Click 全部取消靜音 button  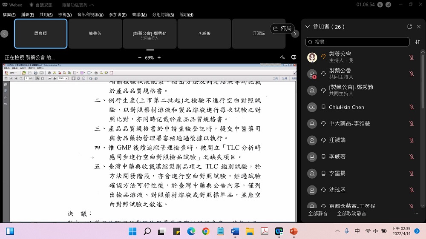coord(351,214)
